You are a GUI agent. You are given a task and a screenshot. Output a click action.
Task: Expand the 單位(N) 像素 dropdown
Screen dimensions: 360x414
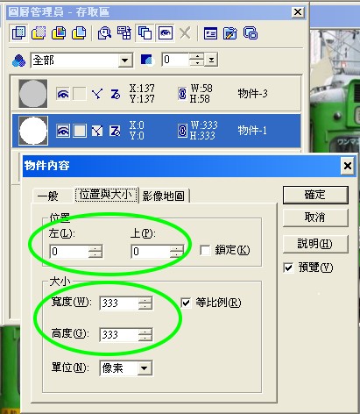point(145,368)
